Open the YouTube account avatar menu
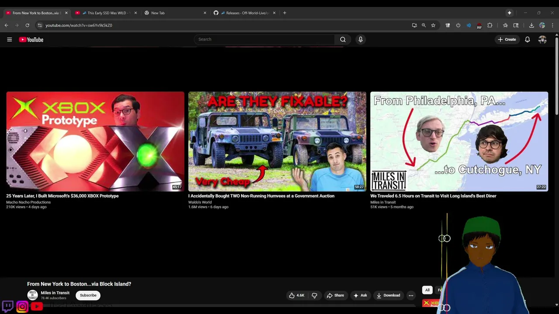The height and width of the screenshot is (314, 559). click(x=542, y=39)
